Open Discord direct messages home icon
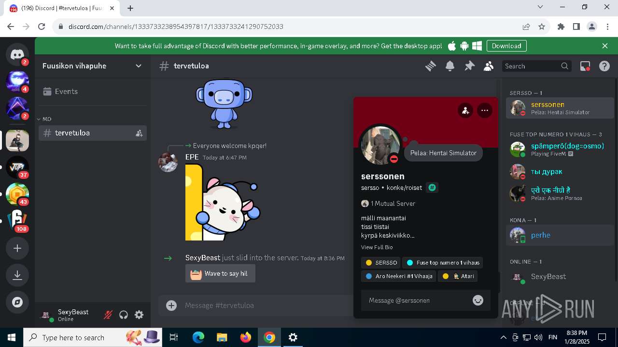Viewport: 618px width, 347px height. click(x=17, y=54)
